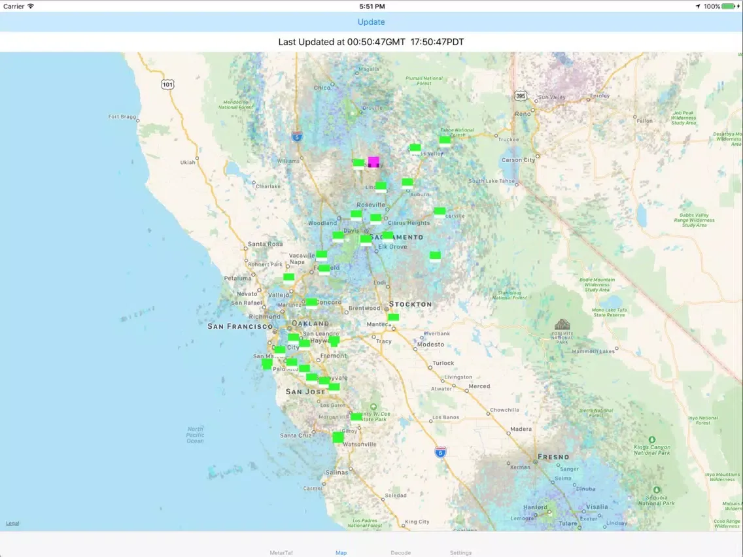Tap the Interstate 5 shield south of Los Banos
Screen dimensions: 743x557
[x=440, y=452]
